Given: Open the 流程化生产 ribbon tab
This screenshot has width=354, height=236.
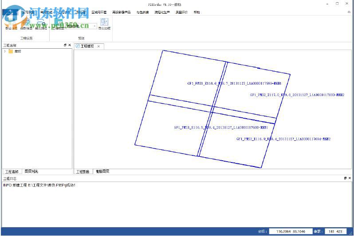Looking at the screenshot, I should 162,12.
